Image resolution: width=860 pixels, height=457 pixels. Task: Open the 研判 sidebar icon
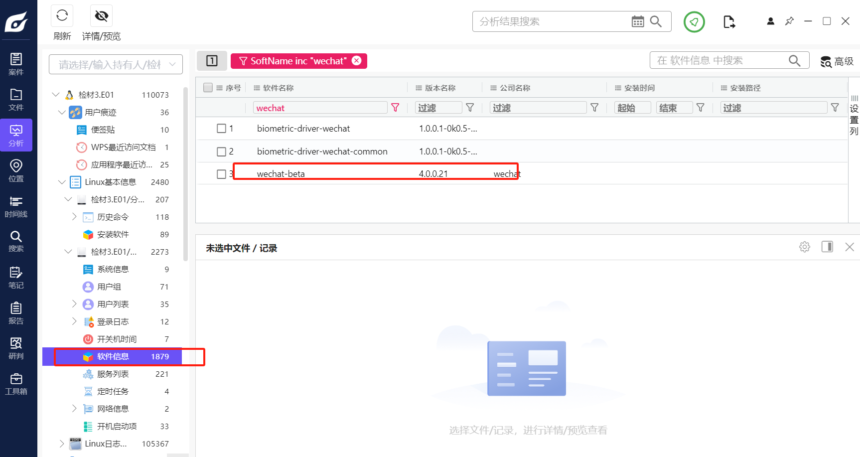click(16, 348)
